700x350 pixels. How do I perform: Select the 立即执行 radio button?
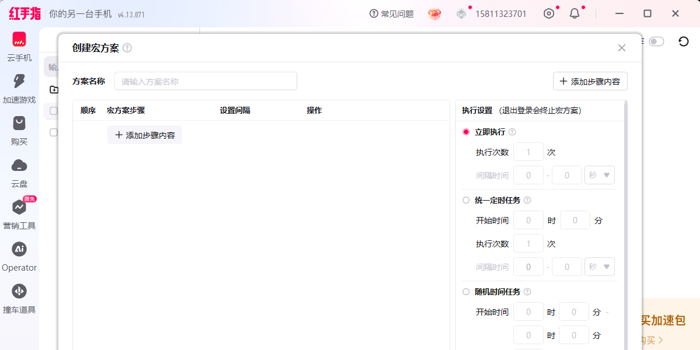click(466, 132)
